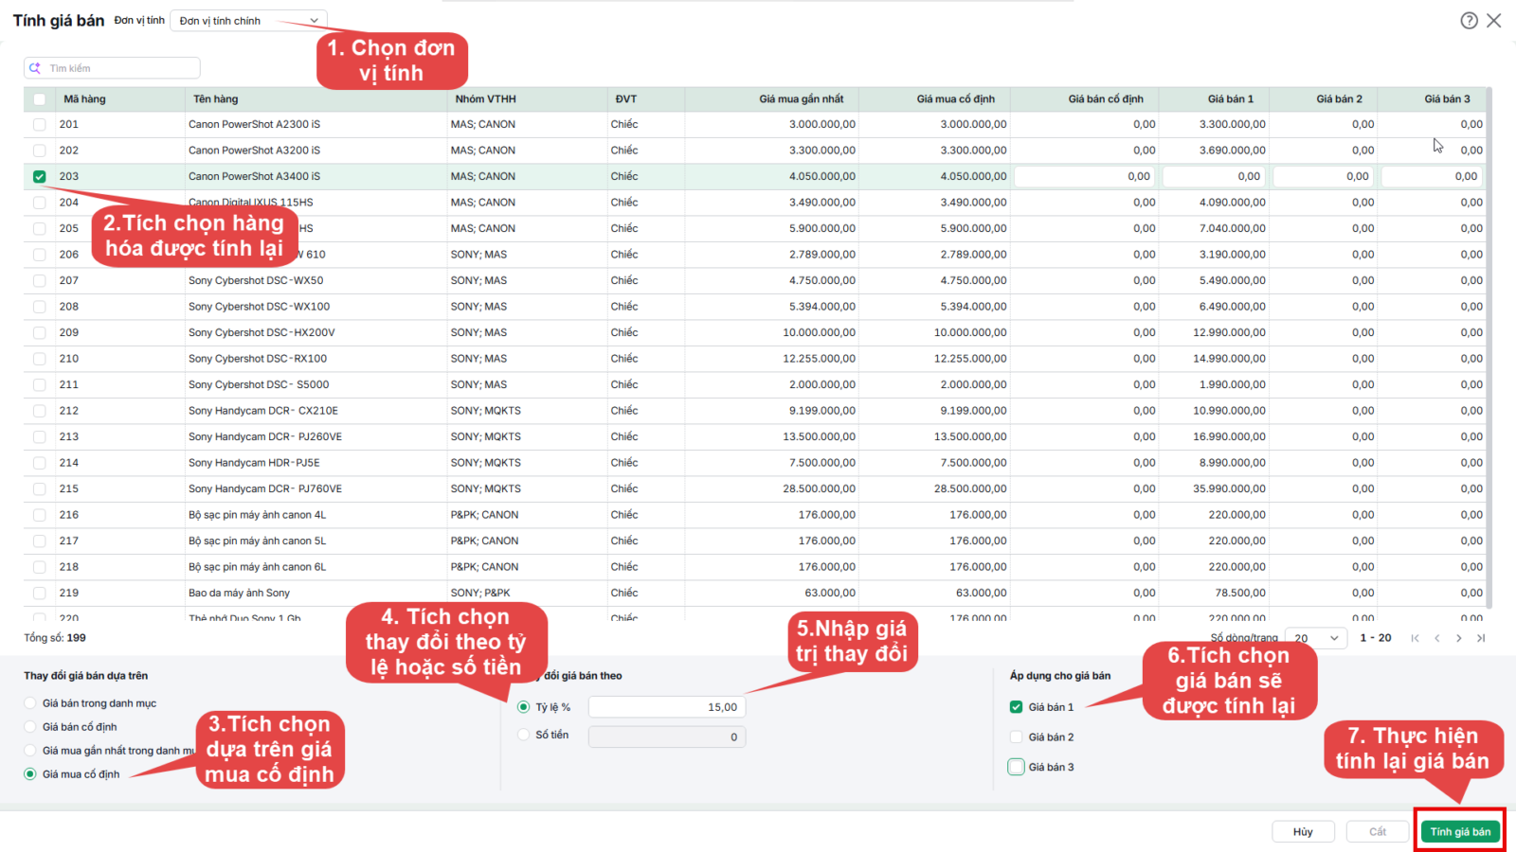Choose the Giá bán cố định radio option

click(30, 727)
